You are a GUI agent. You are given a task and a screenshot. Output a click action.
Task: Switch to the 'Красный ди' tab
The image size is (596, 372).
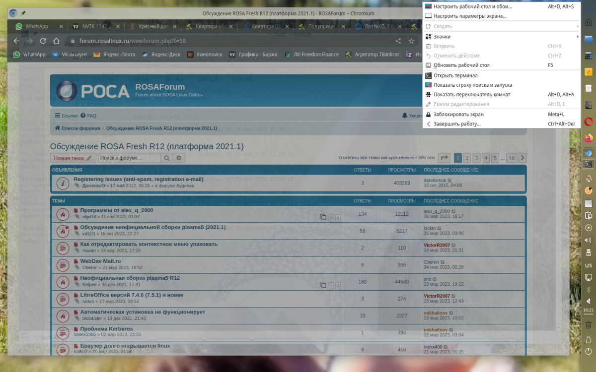tap(153, 26)
